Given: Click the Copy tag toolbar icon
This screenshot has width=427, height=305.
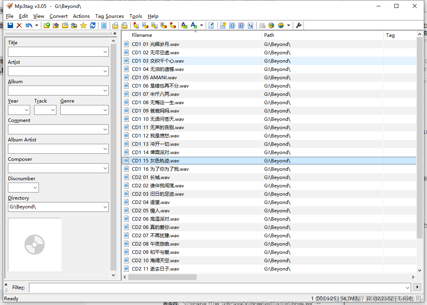Looking at the screenshot, I should point(115,25).
